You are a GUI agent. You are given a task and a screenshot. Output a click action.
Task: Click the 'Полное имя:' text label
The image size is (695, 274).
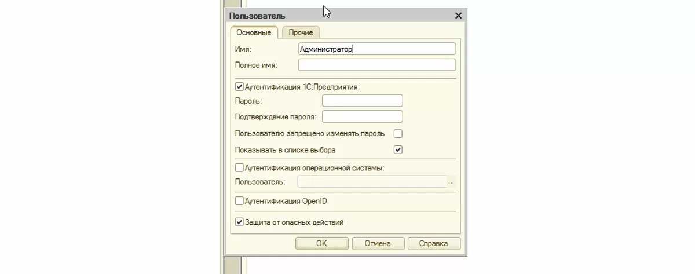[257, 65]
